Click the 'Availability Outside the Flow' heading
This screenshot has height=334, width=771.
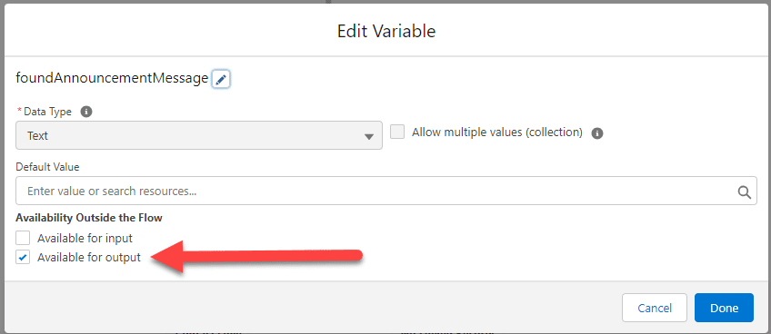click(89, 217)
